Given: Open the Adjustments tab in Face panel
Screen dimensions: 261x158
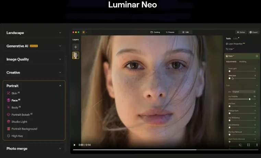Looking at the screenshot, I should click(x=231, y=61).
